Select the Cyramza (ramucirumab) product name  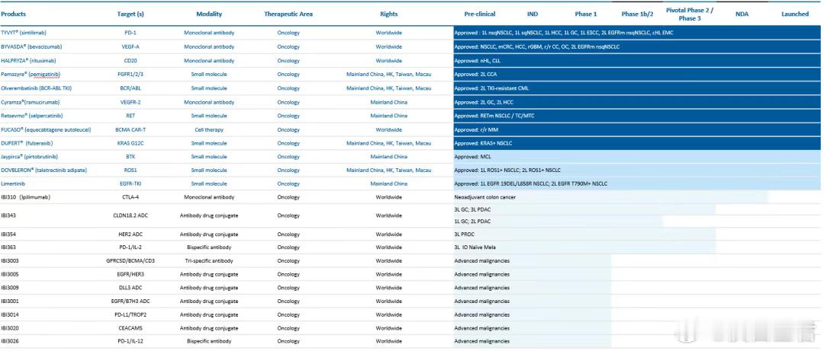click(x=31, y=102)
